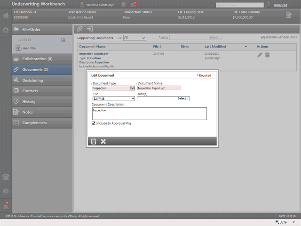Screen dimensions: 301x226
Task: Toggle Include General Docs checkbox
Action: 263,37
